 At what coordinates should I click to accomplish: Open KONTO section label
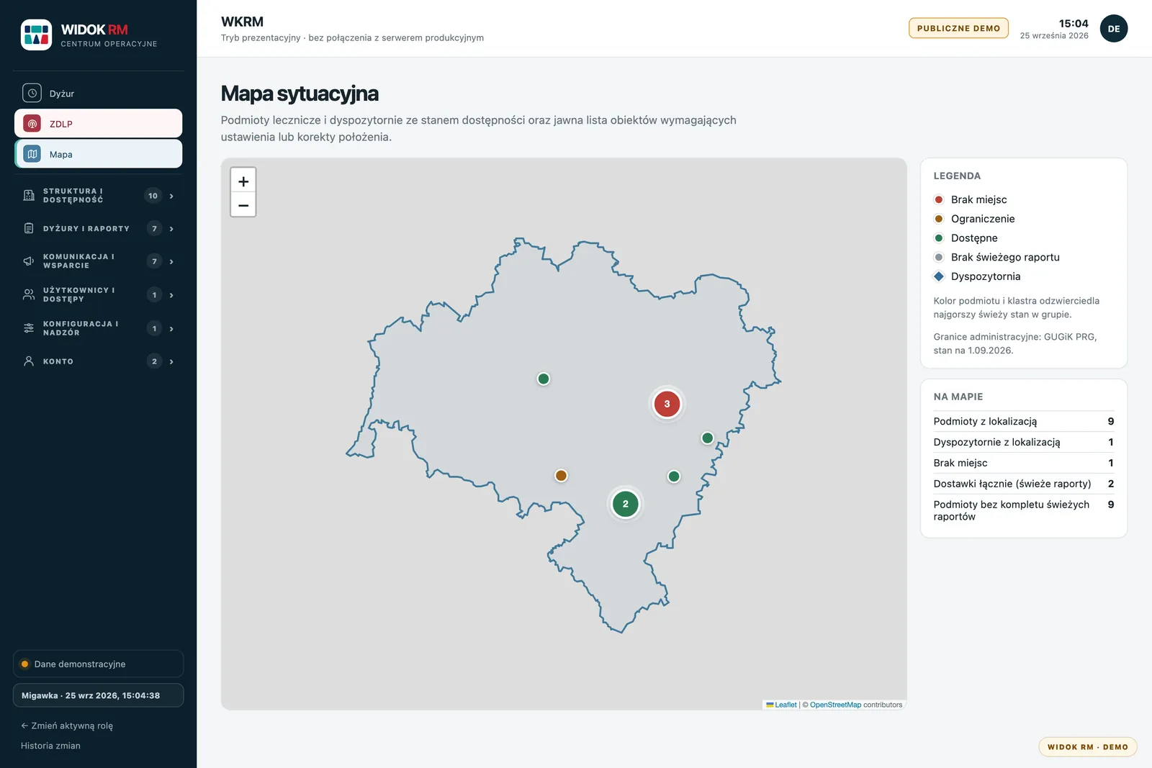[58, 361]
